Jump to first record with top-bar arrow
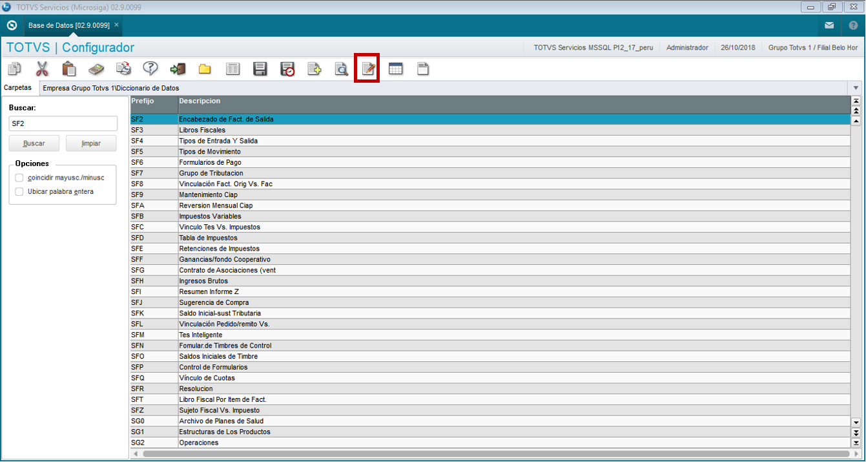The height and width of the screenshot is (462, 866). tap(856, 101)
